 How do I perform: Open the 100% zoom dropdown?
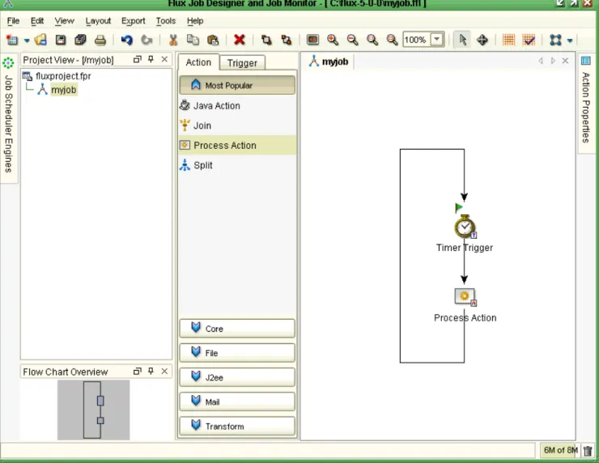tap(436, 40)
